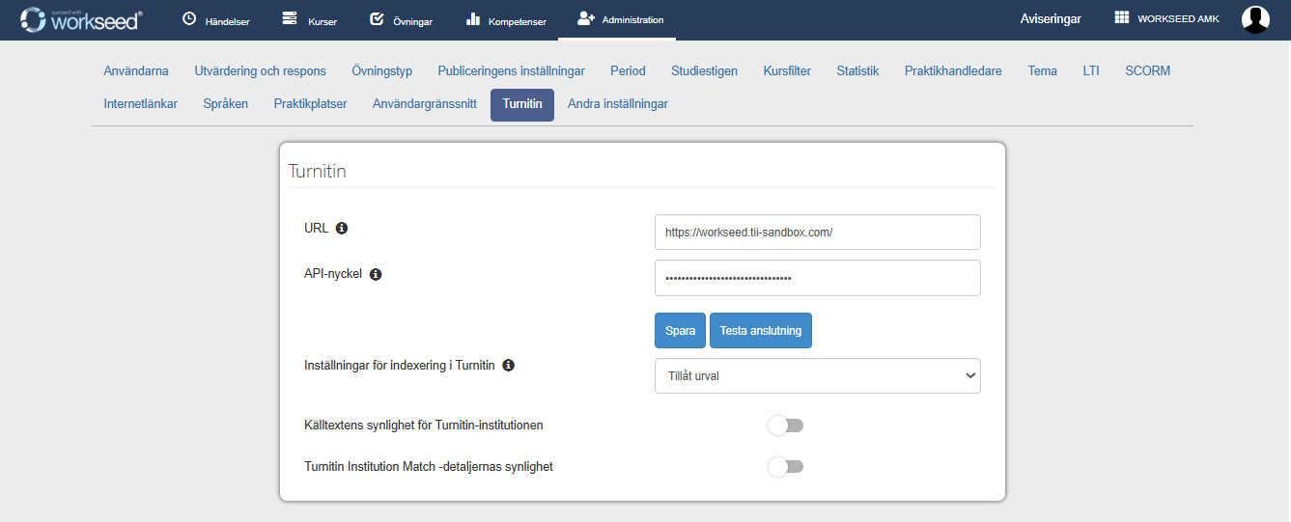
Task: Toggle Turnitin Institution Match -detaljernas synlighet
Action: click(x=786, y=467)
